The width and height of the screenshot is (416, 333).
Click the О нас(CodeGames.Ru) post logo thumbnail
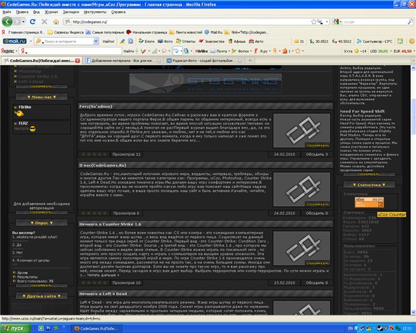click(x=302, y=189)
